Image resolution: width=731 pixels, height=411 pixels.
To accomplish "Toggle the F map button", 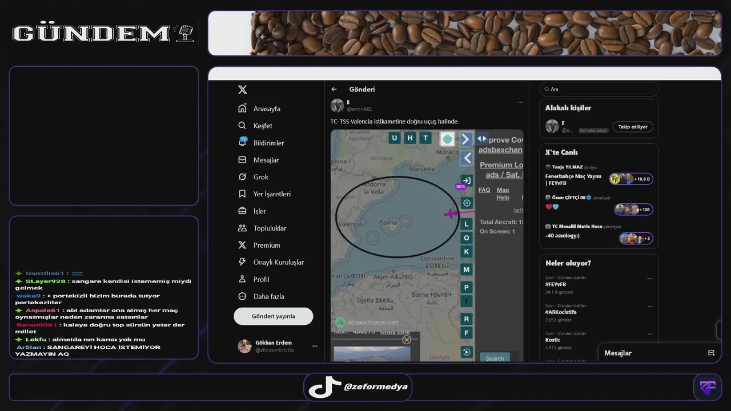I will click(x=467, y=333).
